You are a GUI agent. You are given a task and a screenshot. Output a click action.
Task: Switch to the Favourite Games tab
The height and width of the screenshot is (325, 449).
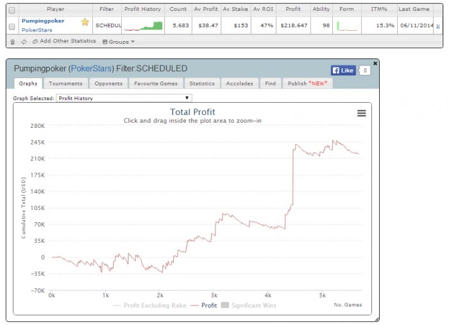[x=156, y=83]
